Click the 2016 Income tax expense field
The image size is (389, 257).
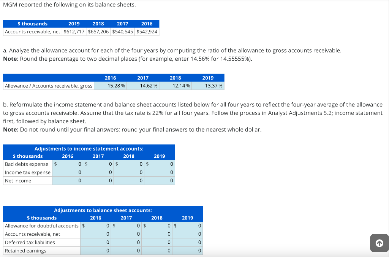coord(67,172)
